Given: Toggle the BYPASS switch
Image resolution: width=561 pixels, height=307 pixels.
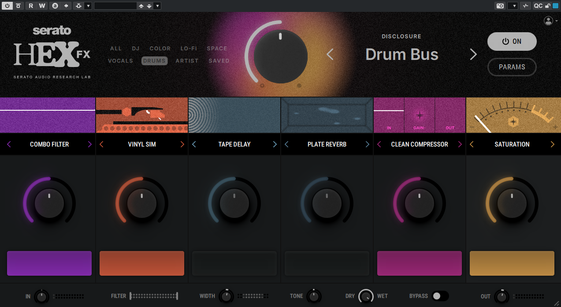Looking at the screenshot, I should tap(440, 296).
